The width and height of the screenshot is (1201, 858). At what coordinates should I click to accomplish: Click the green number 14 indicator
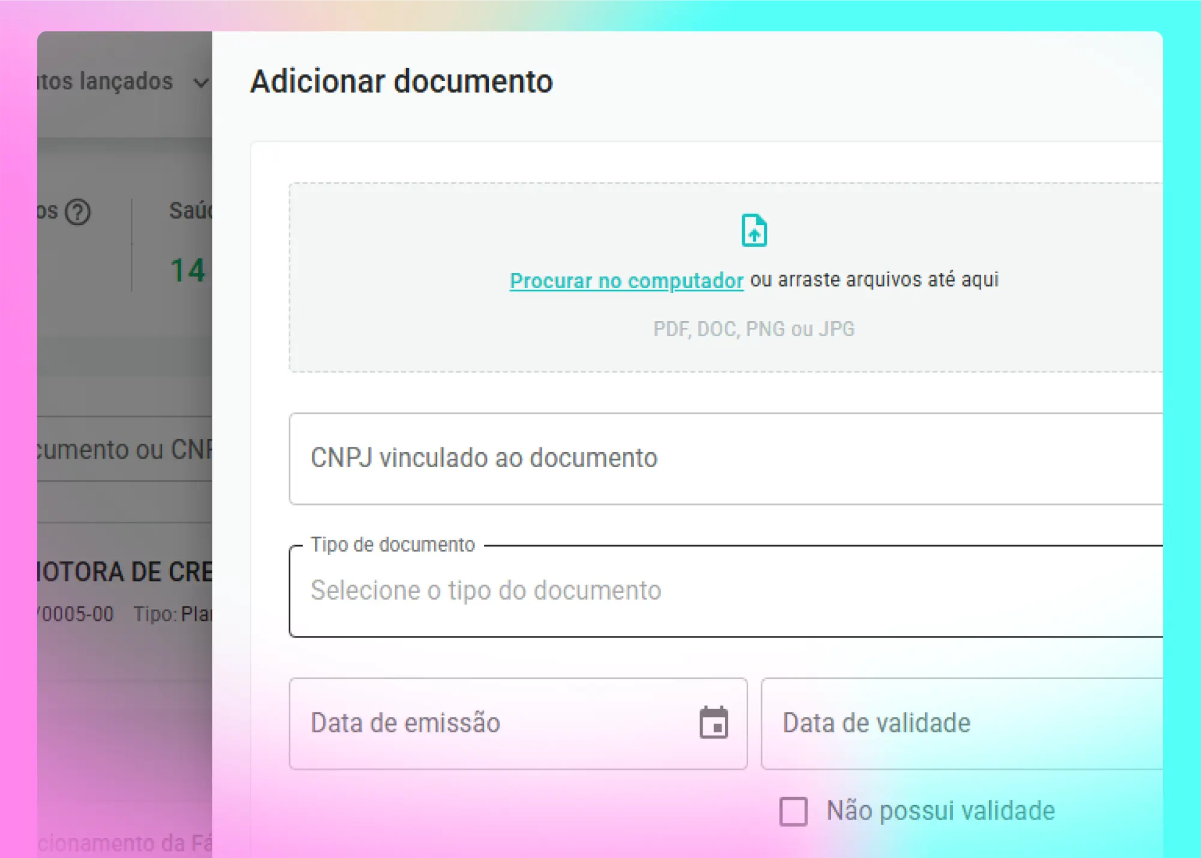pos(188,270)
